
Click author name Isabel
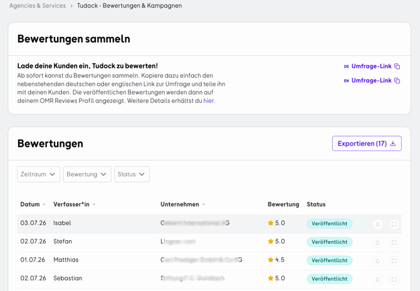coord(62,223)
